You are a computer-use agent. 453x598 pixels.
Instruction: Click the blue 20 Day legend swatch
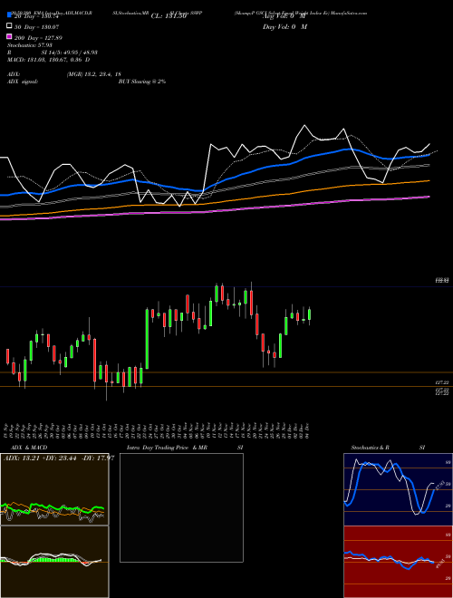coord(9,14)
